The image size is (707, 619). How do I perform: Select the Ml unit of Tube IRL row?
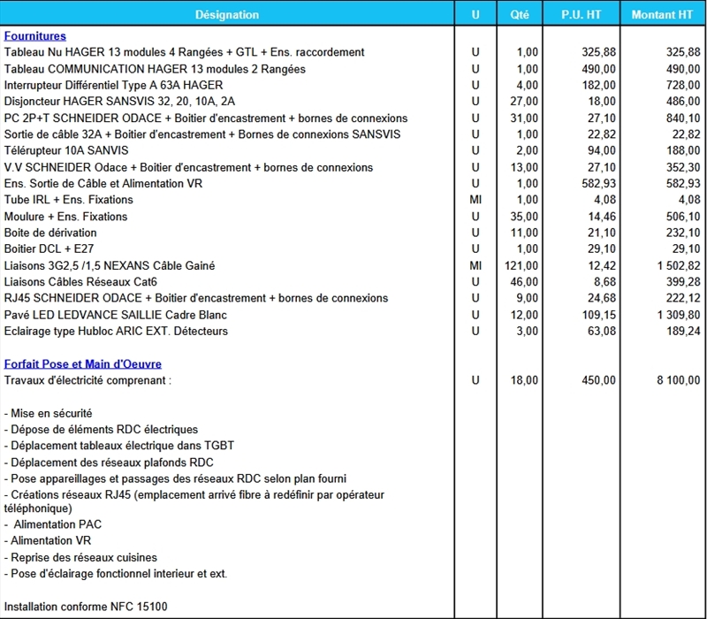pyautogui.click(x=475, y=200)
